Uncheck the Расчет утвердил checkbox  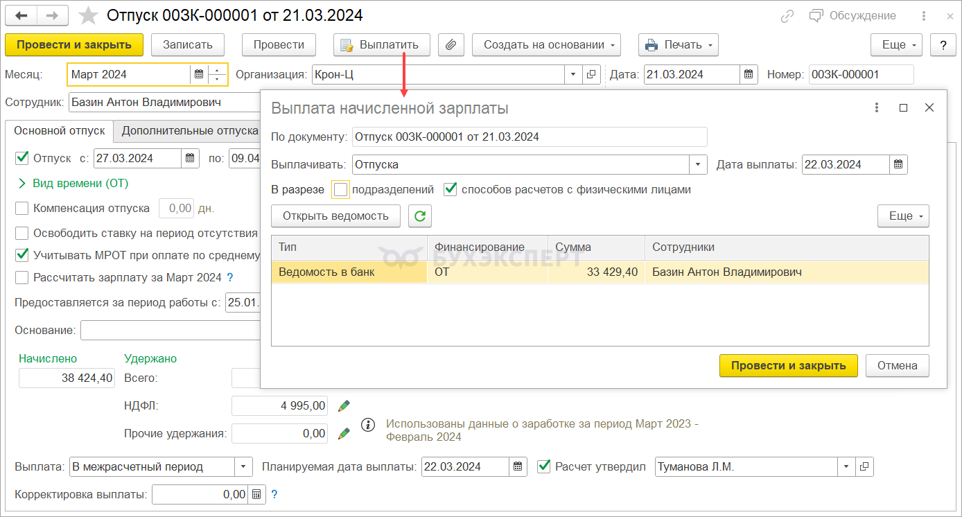[544, 467]
